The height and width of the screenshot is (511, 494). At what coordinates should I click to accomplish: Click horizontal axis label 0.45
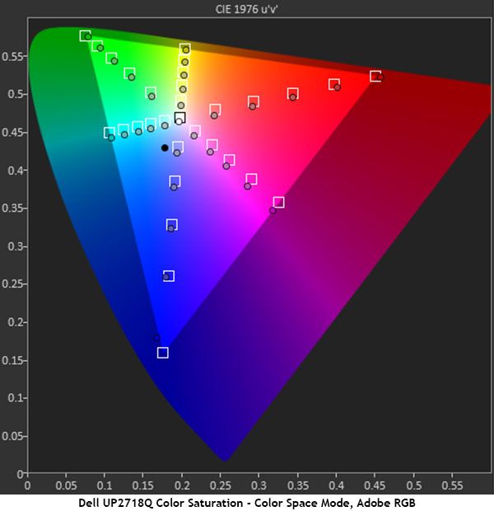pos(375,485)
